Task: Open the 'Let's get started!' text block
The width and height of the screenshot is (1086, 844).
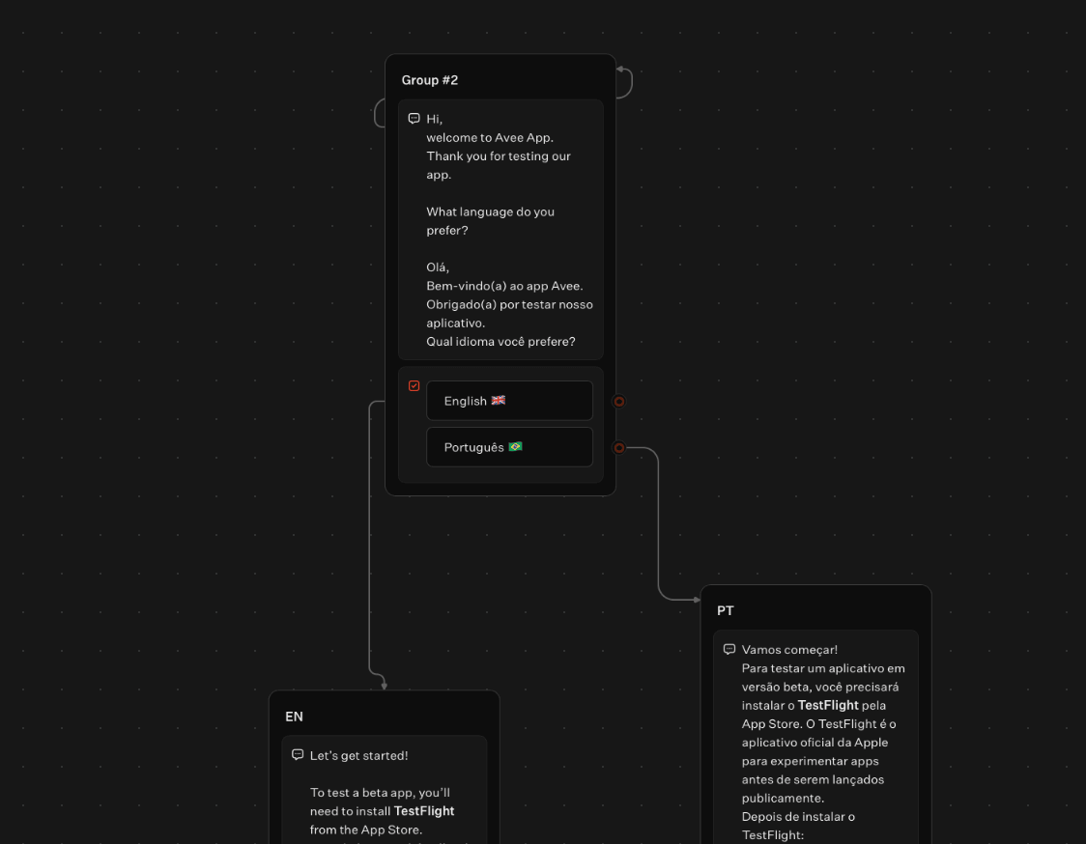Action: point(385,790)
